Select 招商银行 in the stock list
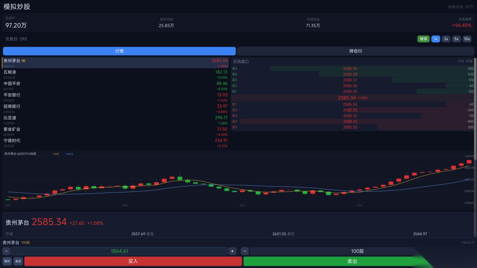The image size is (477, 268). (x=115, y=109)
